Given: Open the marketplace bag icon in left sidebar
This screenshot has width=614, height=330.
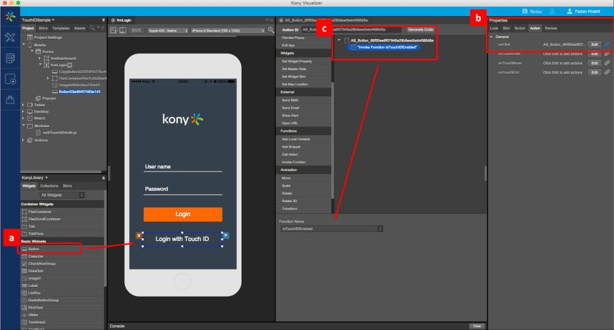Looking at the screenshot, I should [x=10, y=99].
